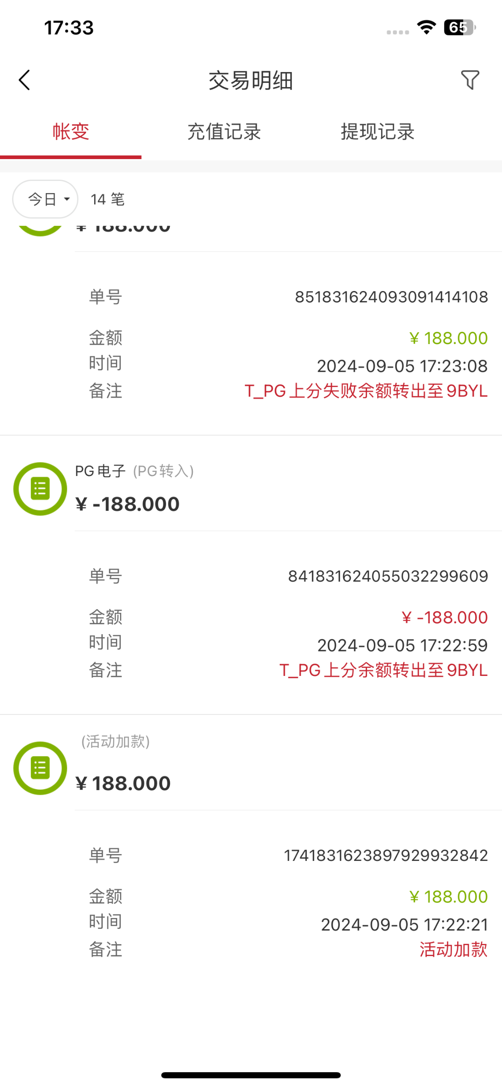Tap order number 8418316240550322​99609
Image resolution: width=502 pixels, height=1088 pixels.
(388, 576)
